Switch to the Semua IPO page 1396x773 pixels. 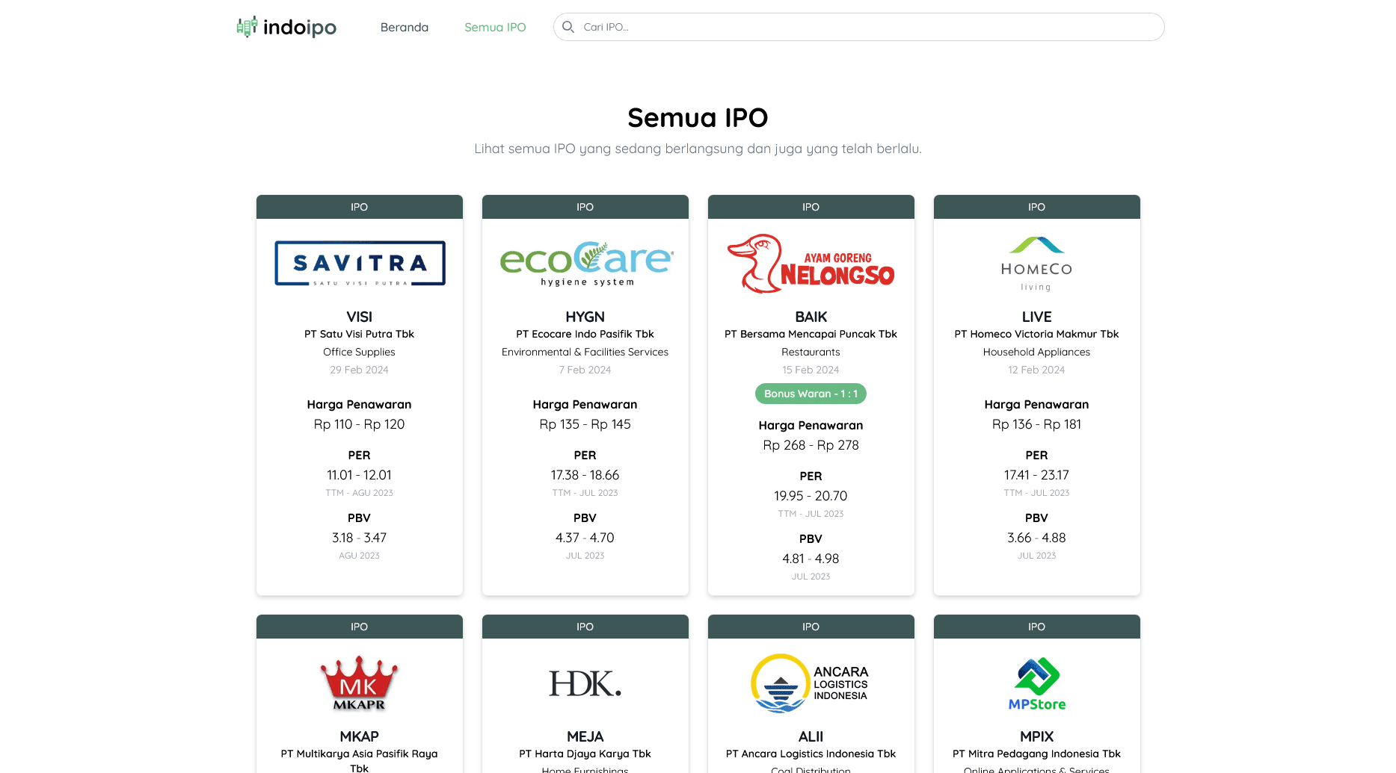click(495, 27)
